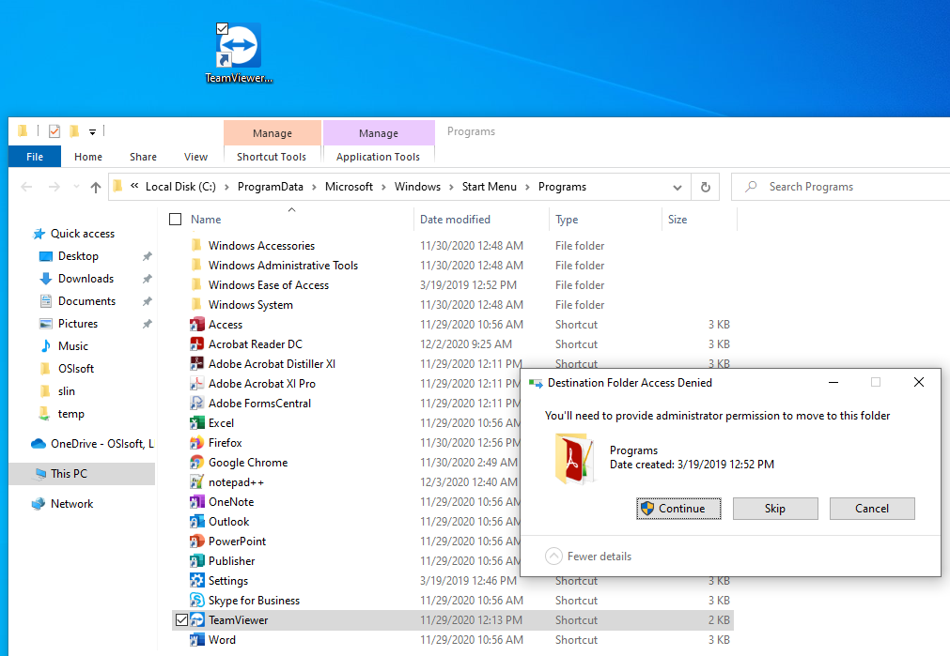This screenshot has width=950, height=656.
Task: Click the Up arrow navigation button
Action: click(96, 187)
